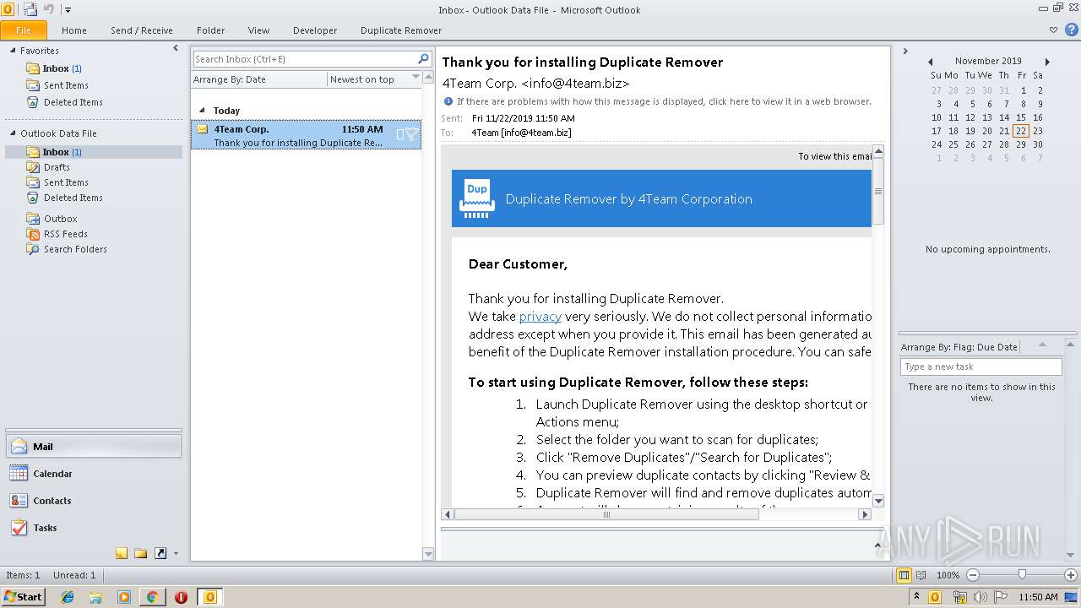Collapse the To-Do Bar

click(x=904, y=52)
